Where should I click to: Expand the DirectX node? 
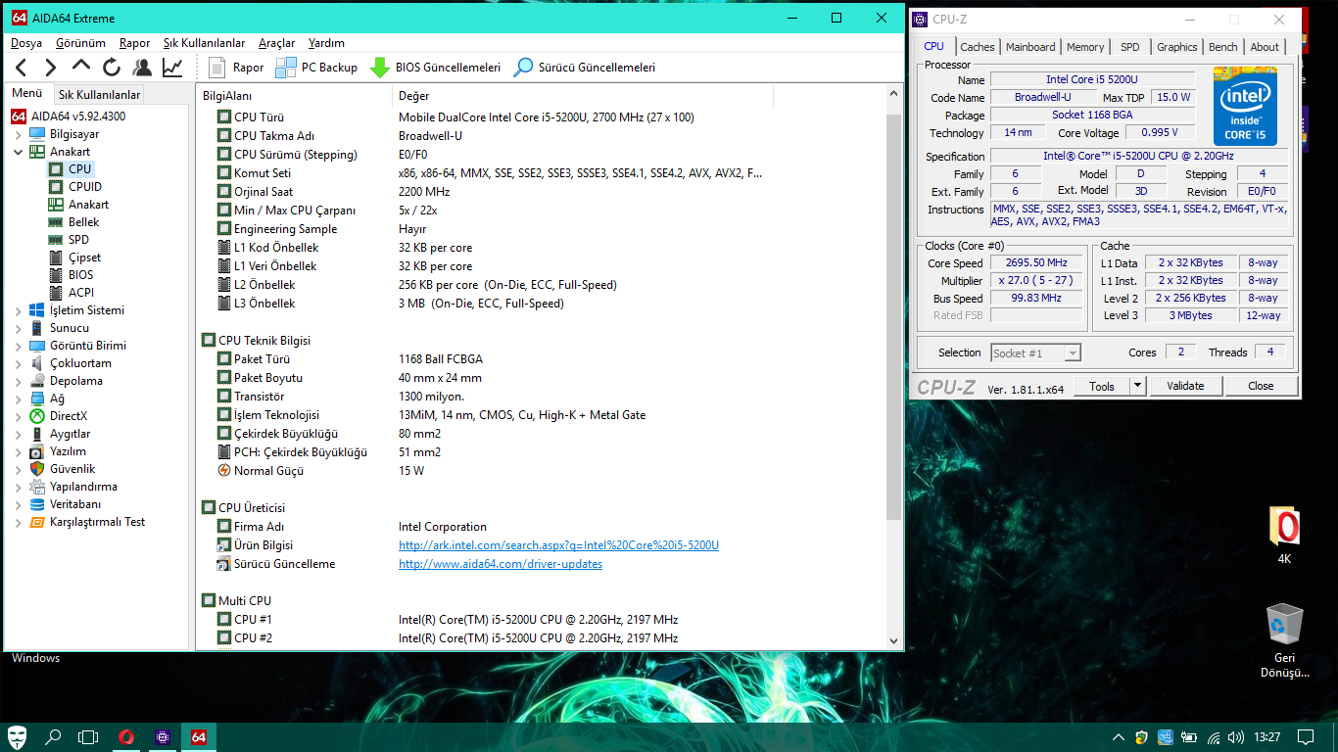coord(18,416)
